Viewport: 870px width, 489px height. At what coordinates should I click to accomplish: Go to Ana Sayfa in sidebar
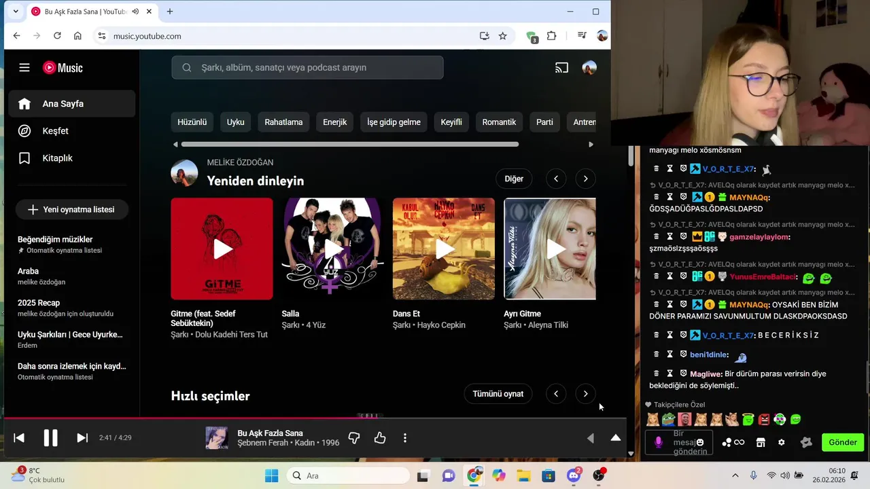(72, 104)
